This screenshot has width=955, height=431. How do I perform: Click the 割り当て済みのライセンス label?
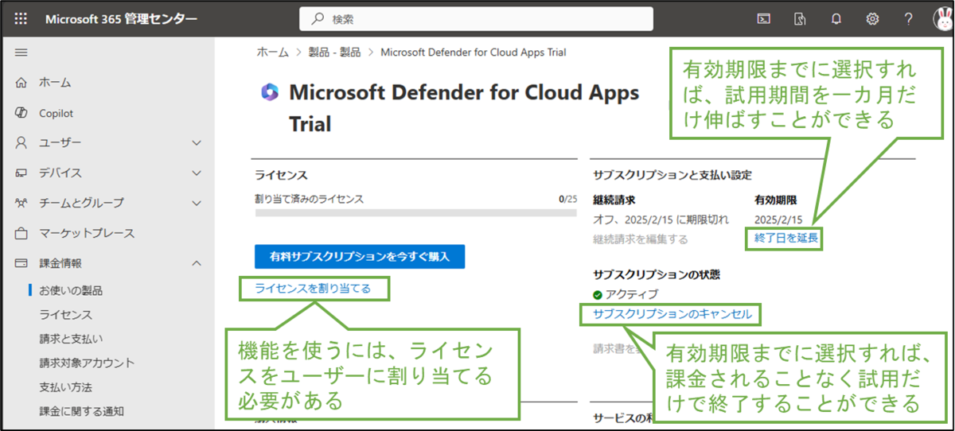[x=309, y=199]
